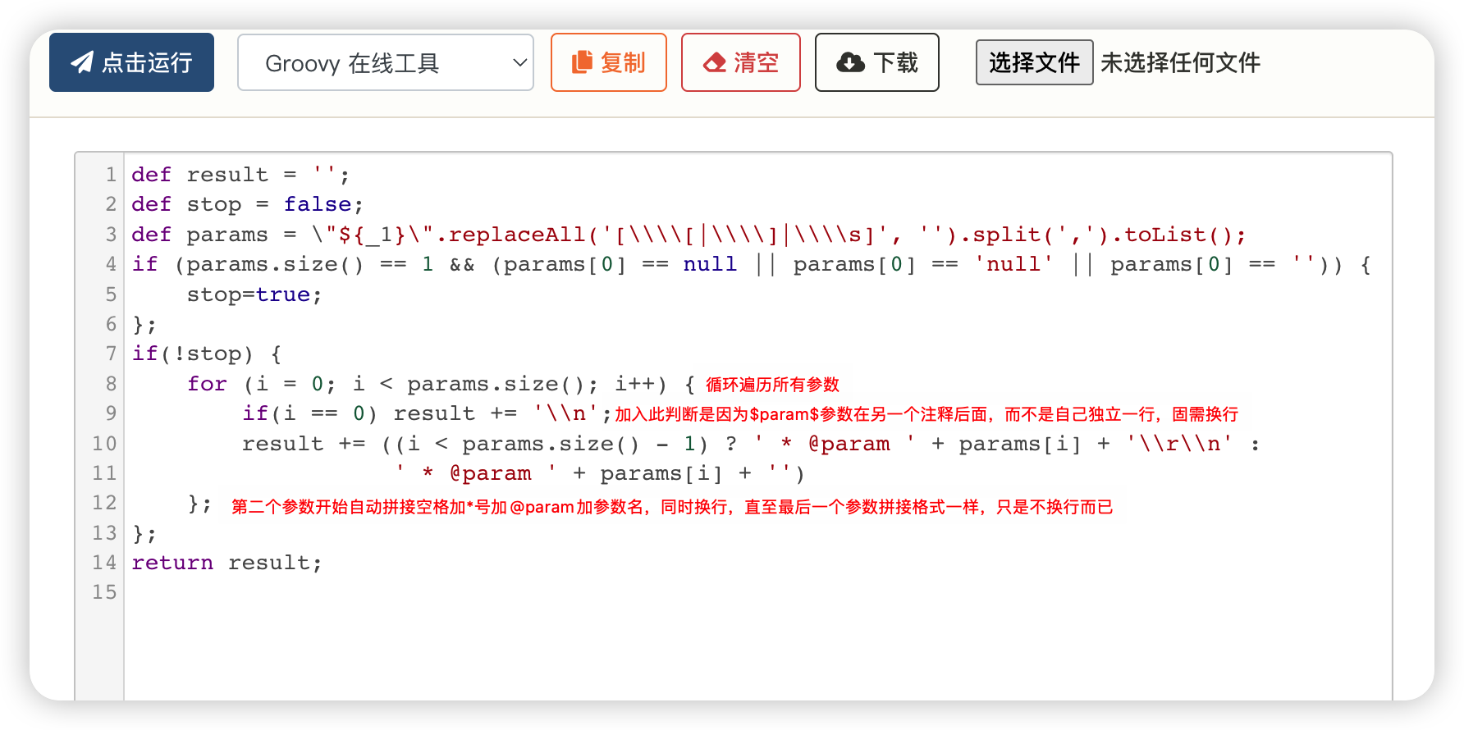Click the 'for' keyword on line 8
Image resolution: width=1464 pixels, height=730 pixels.
click(x=207, y=384)
